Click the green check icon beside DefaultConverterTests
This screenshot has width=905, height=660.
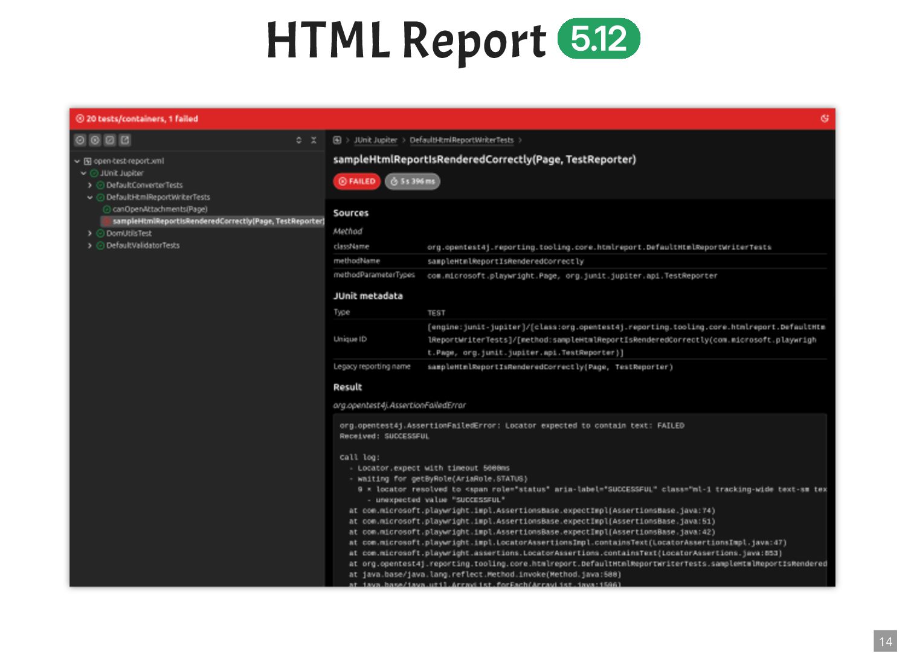(x=100, y=186)
